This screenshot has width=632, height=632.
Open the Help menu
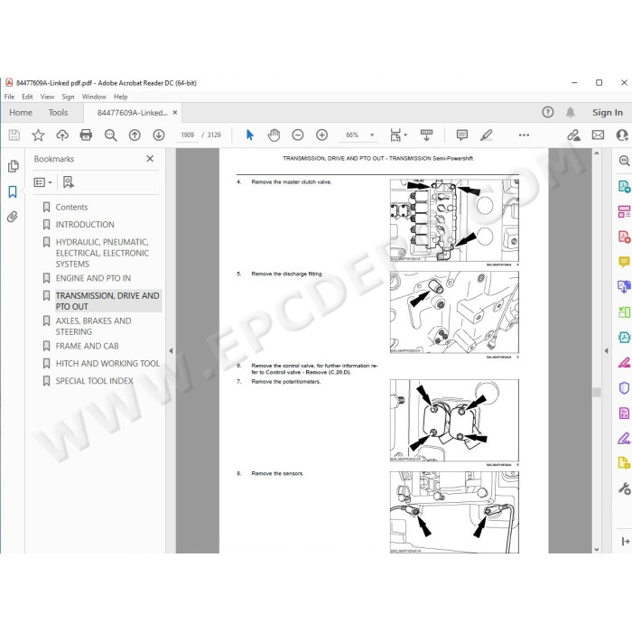[120, 97]
